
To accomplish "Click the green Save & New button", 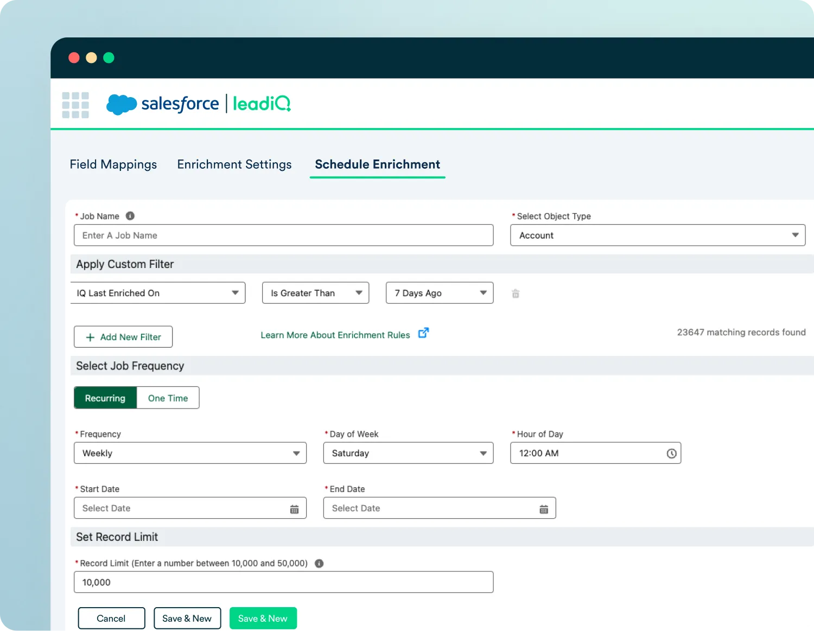I will tap(263, 619).
